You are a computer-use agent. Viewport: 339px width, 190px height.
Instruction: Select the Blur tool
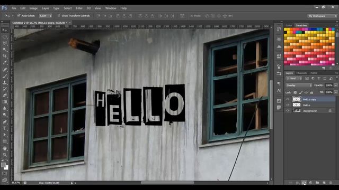[5, 108]
